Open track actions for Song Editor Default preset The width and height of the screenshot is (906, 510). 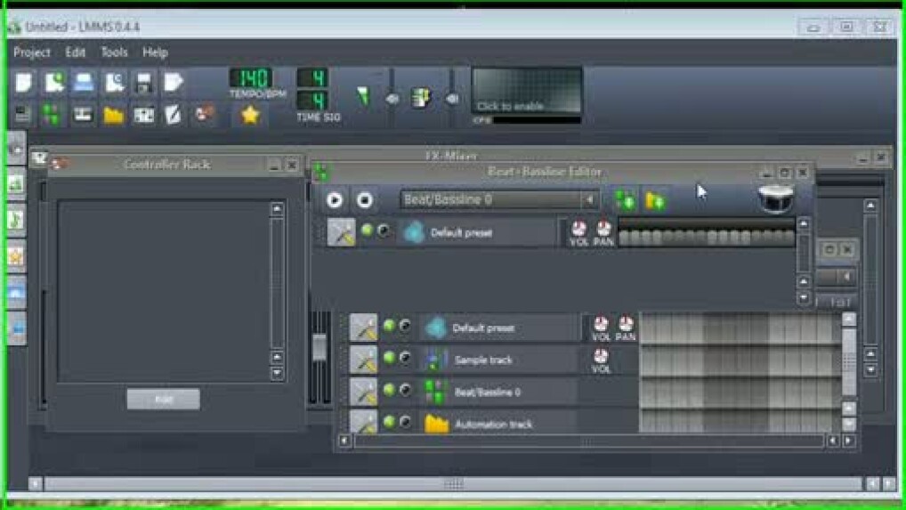tap(363, 328)
